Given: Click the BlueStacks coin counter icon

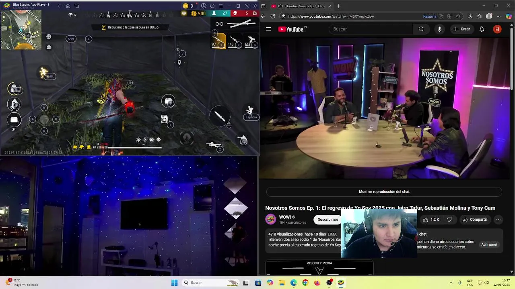Looking at the screenshot, I should [185, 6].
